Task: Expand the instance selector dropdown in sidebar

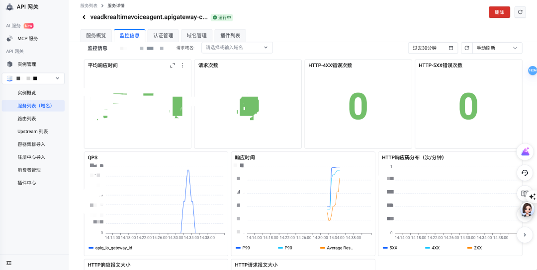Action: click(x=33, y=78)
